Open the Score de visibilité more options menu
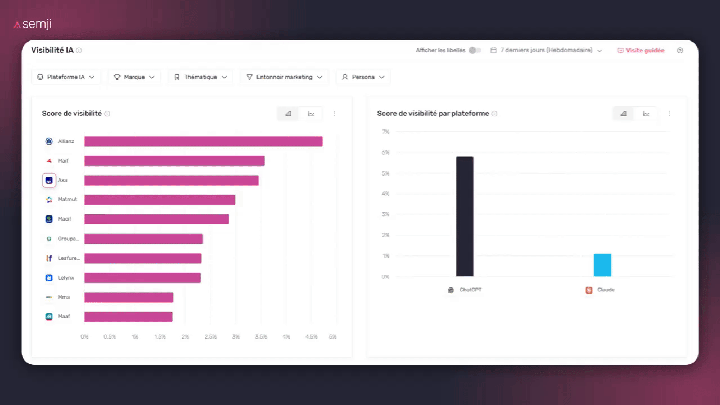 point(334,114)
